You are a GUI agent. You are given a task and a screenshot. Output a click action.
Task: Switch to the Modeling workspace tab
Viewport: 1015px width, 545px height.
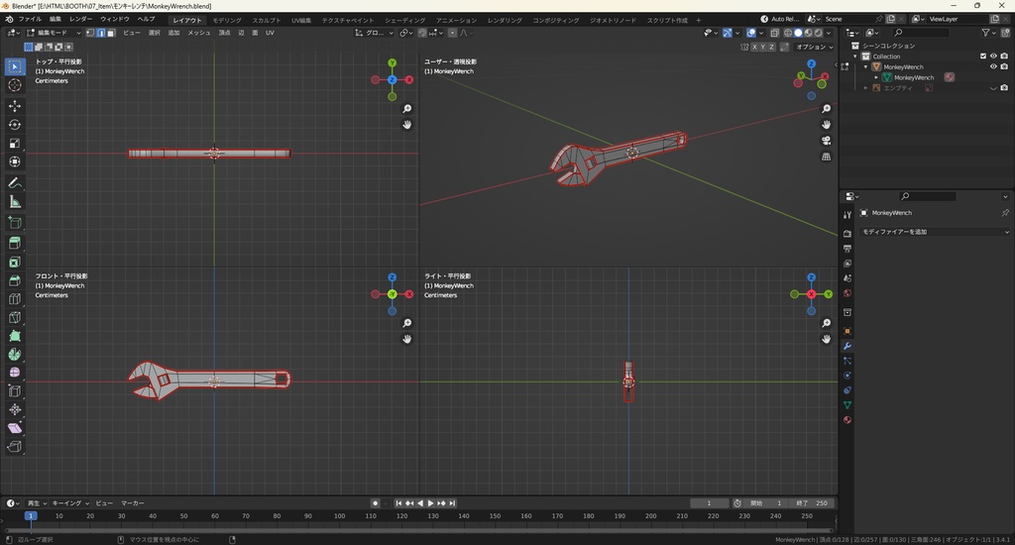[x=227, y=20]
